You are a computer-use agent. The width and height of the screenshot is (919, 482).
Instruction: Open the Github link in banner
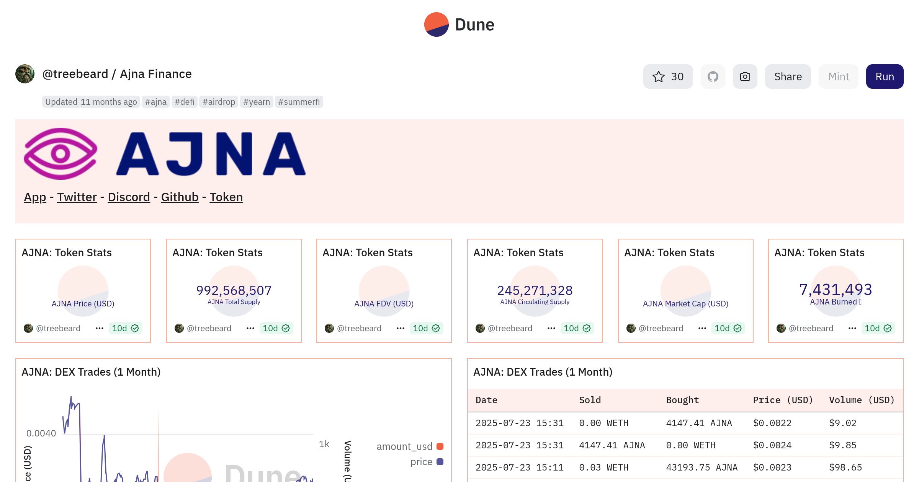[x=180, y=197]
